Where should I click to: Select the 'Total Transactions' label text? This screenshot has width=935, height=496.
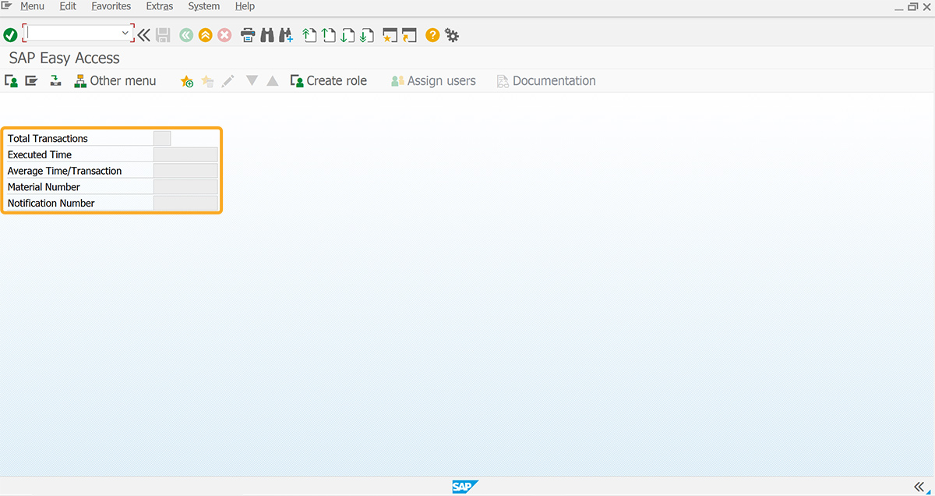[x=48, y=139]
